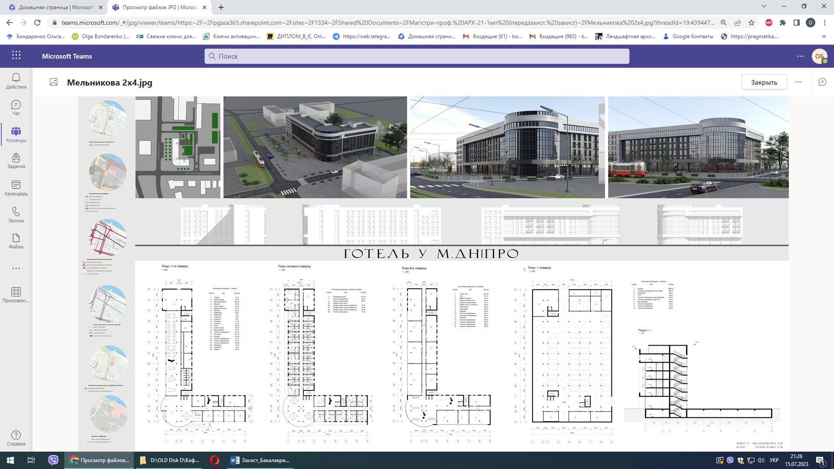The height and width of the screenshot is (469, 834).
Task: Open settings ellipsis beside profile avatar
Action: point(801,56)
